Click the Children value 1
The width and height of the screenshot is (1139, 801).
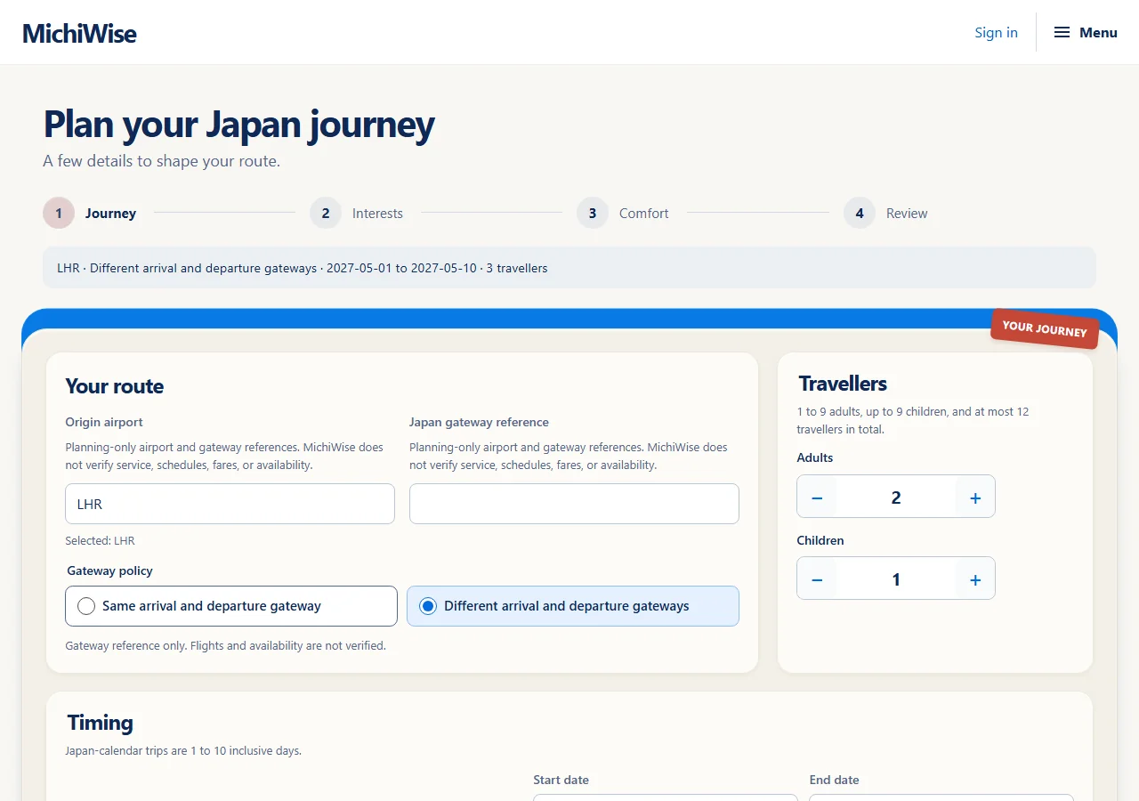coord(896,579)
